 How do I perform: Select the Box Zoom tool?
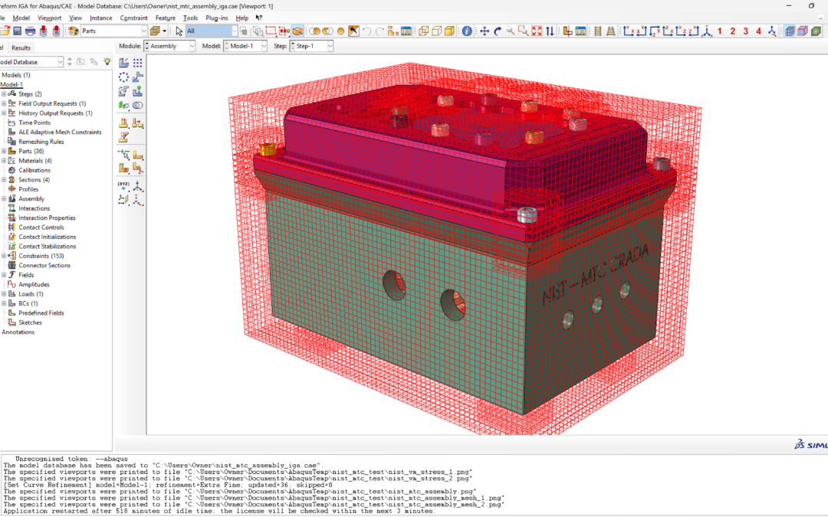click(x=524, y=31)
